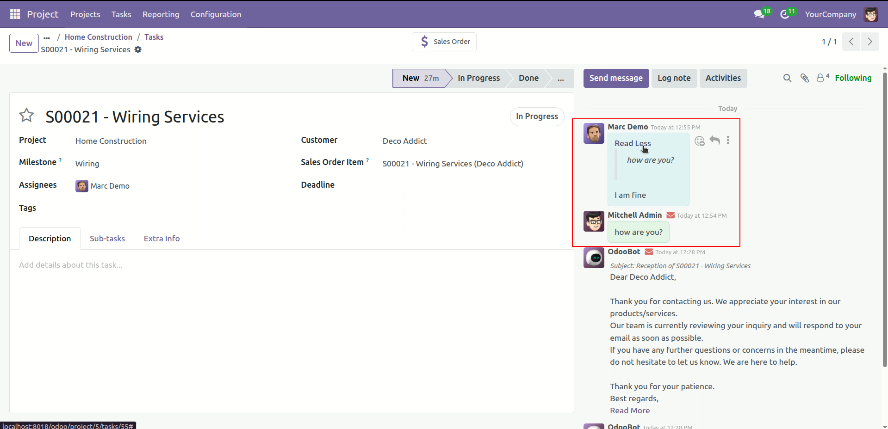The height and width of the screenshot is (429, 888).
Task: Collapse message with Read Less
Action: 633,143
